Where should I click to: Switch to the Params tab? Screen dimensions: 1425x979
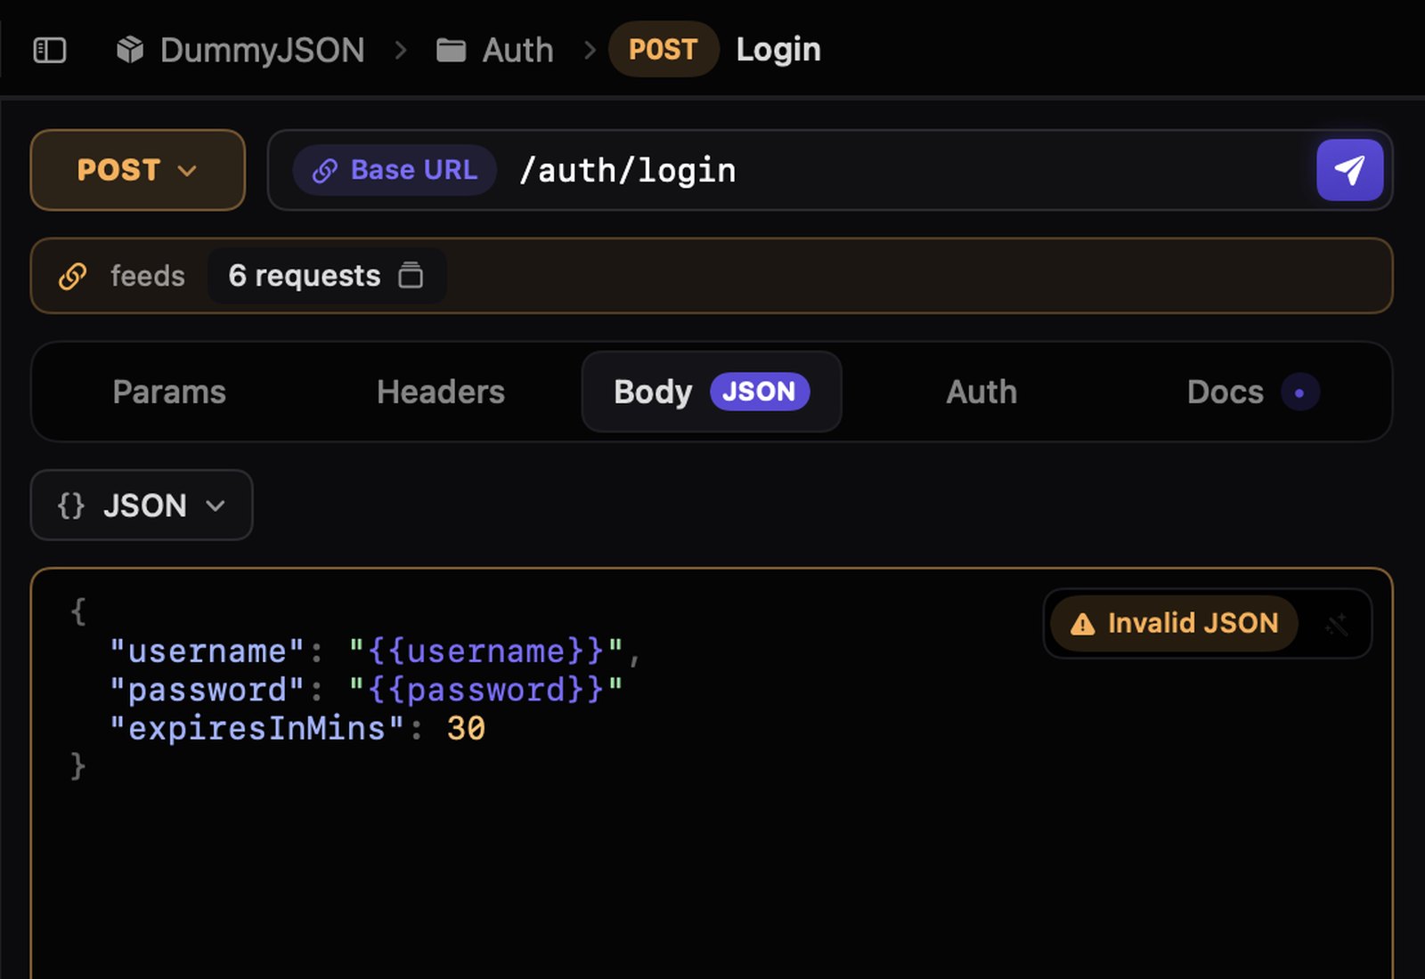tap(169, 392)
